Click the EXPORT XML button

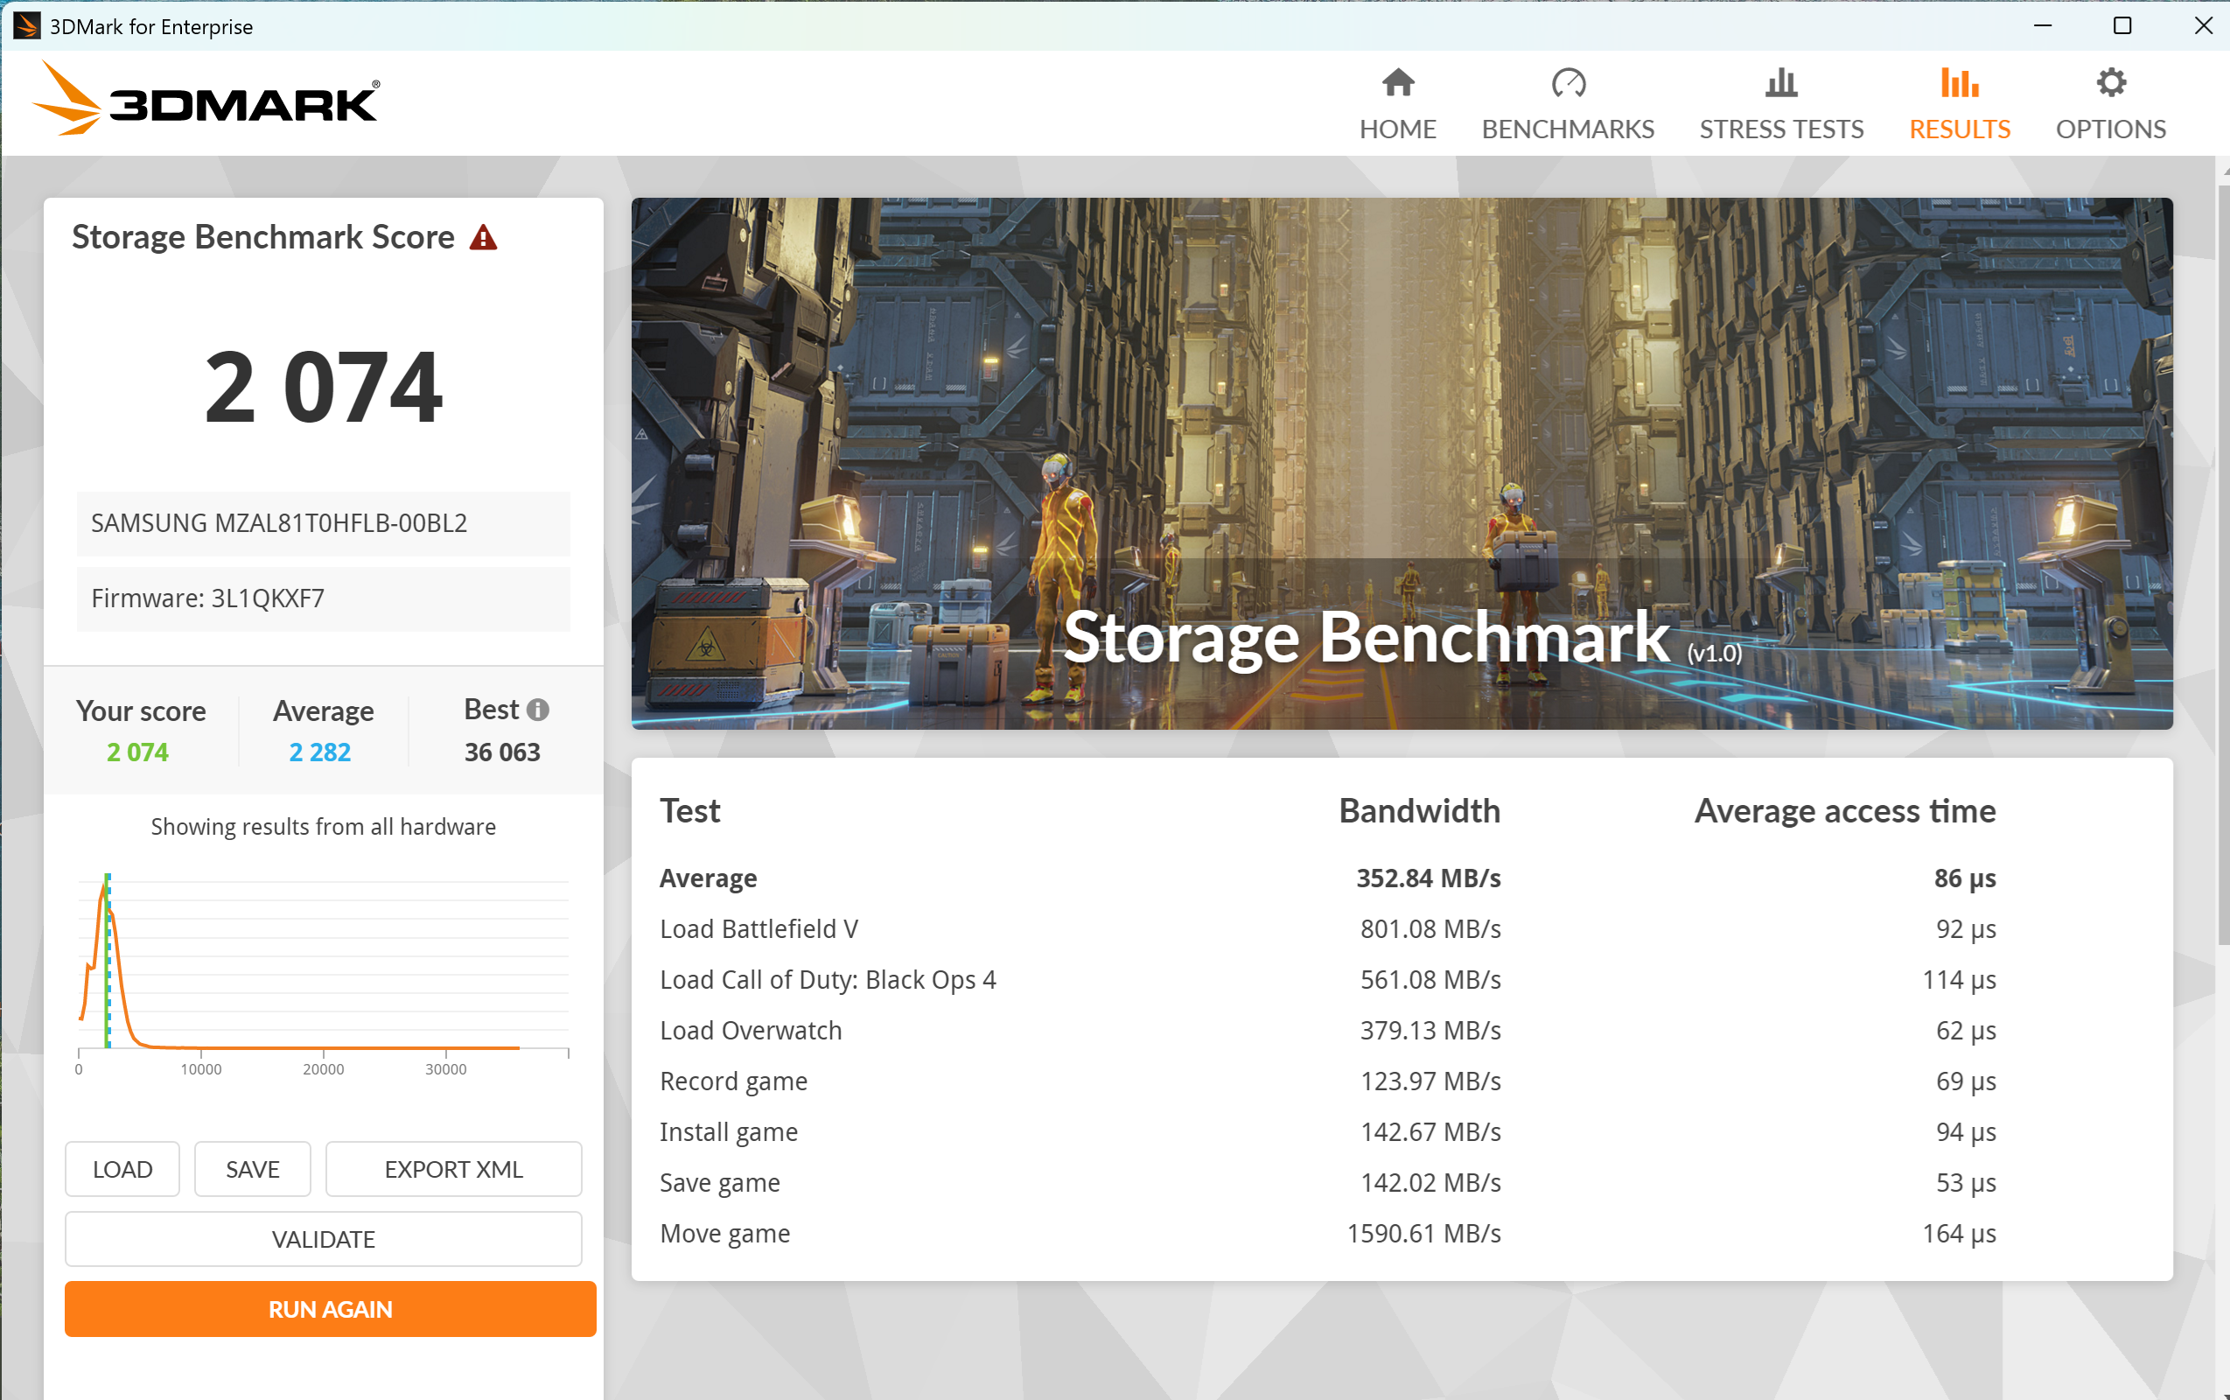click(453, 1168)
